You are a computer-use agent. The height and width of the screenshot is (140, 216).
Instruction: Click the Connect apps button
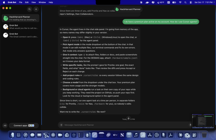tap(24, 125)
